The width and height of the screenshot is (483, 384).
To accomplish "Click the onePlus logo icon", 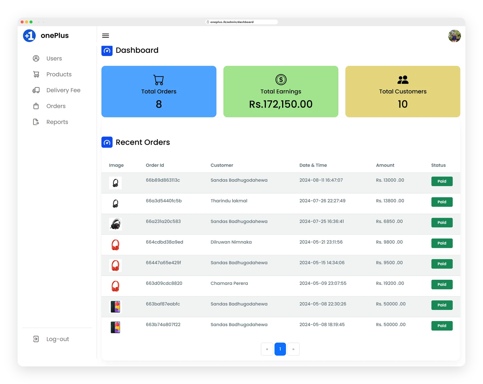I will click(29, 35).
